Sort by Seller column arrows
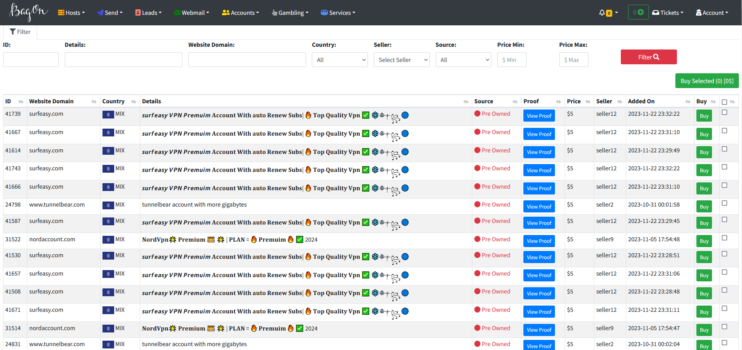The width and height of the screenshot is (742, 350). (x=620, y=102)
